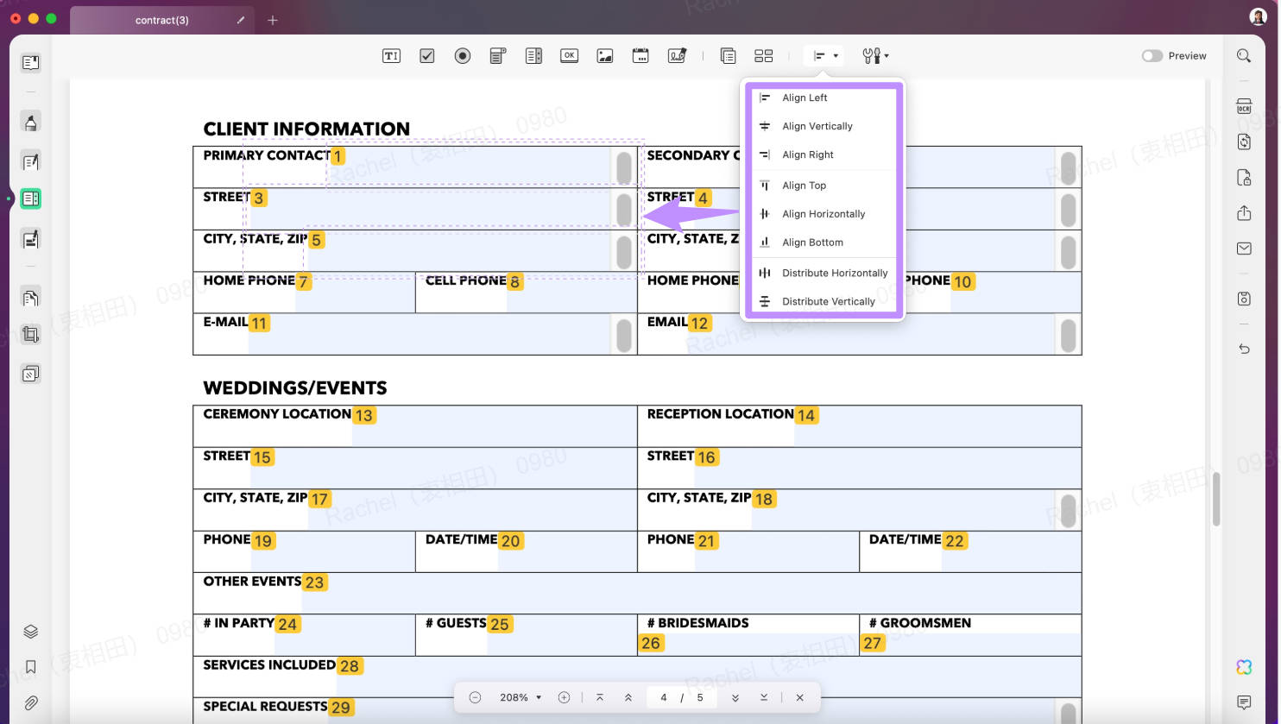Image resolution: width=1281 pixels, height=724 pixels.
Task: Open the user profile avatar
Action: (x=1258, y=16)
